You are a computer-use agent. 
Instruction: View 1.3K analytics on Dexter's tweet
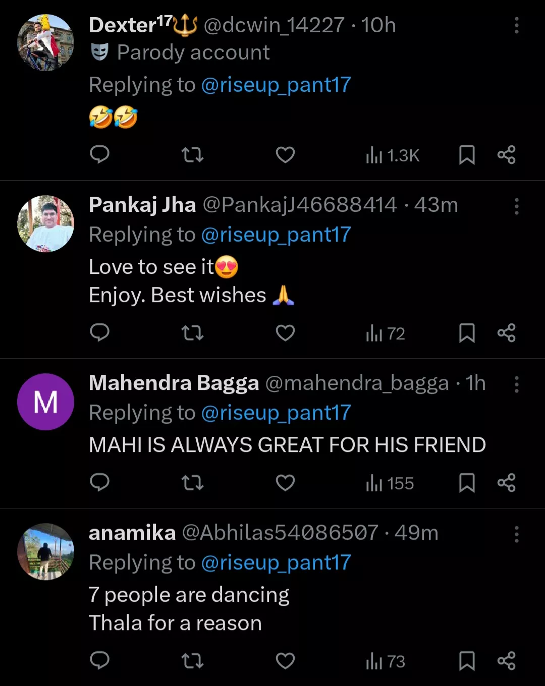coord(393,155)
